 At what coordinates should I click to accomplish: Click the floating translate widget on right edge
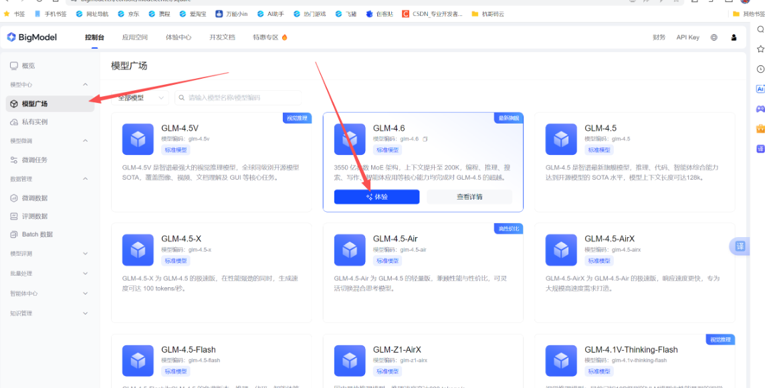(740, 246)
